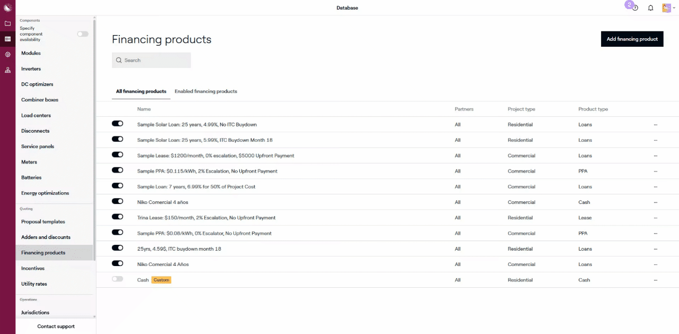The image size is (679, 334).
Task: Select the Database icon in left rail
Action: pyautogui.click(x=7, y=39)
